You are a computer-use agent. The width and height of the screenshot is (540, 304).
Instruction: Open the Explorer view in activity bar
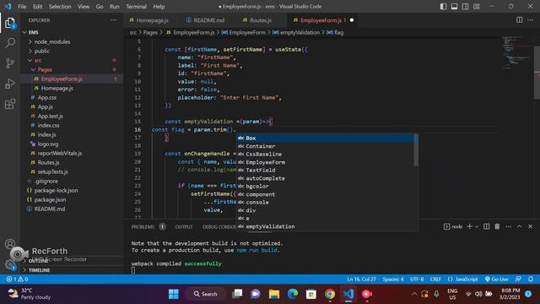(x=10, y=23)
